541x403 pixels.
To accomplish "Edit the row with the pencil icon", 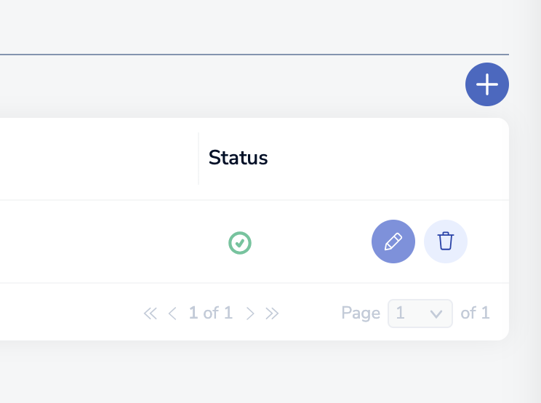I will pos(393,242).
